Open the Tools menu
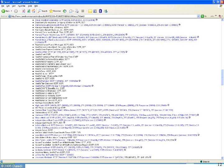This screenshot has width=224, height=168. point(30,6)
